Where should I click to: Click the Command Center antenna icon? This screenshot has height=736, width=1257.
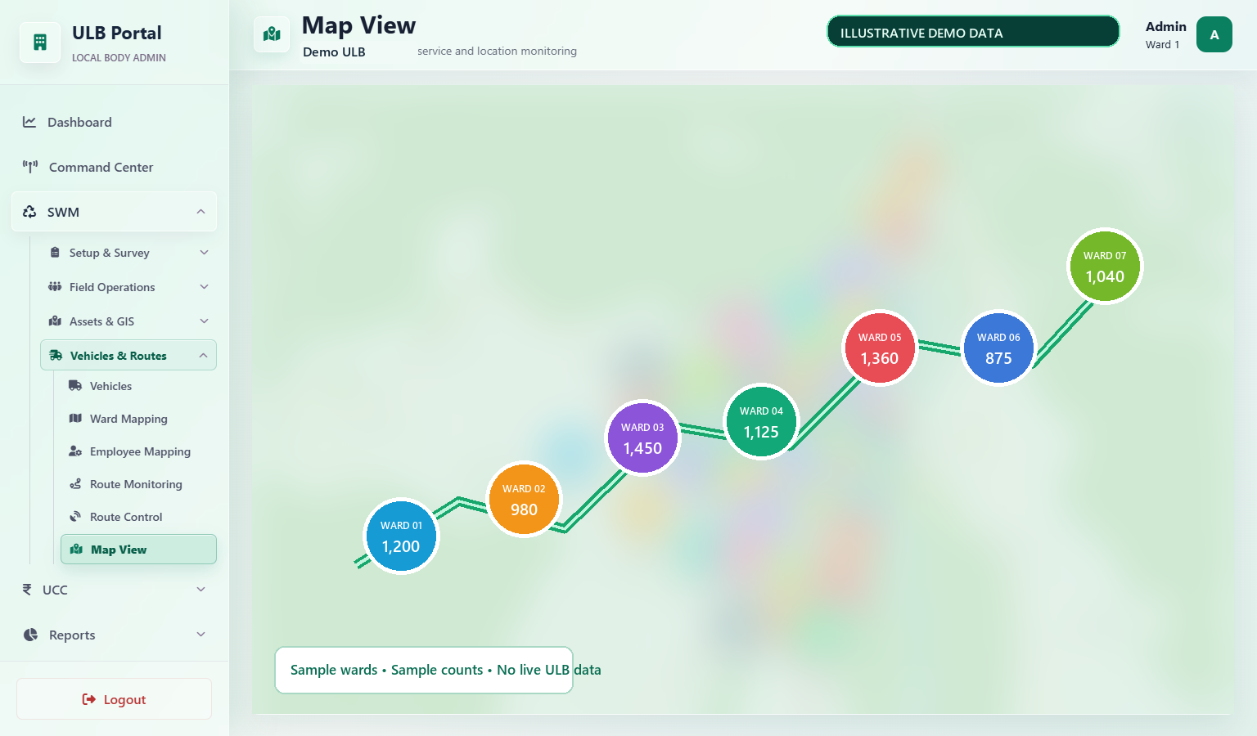tap(30, 167)
